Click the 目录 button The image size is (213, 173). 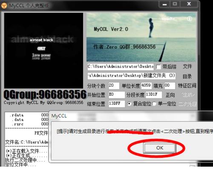(187, 77)
